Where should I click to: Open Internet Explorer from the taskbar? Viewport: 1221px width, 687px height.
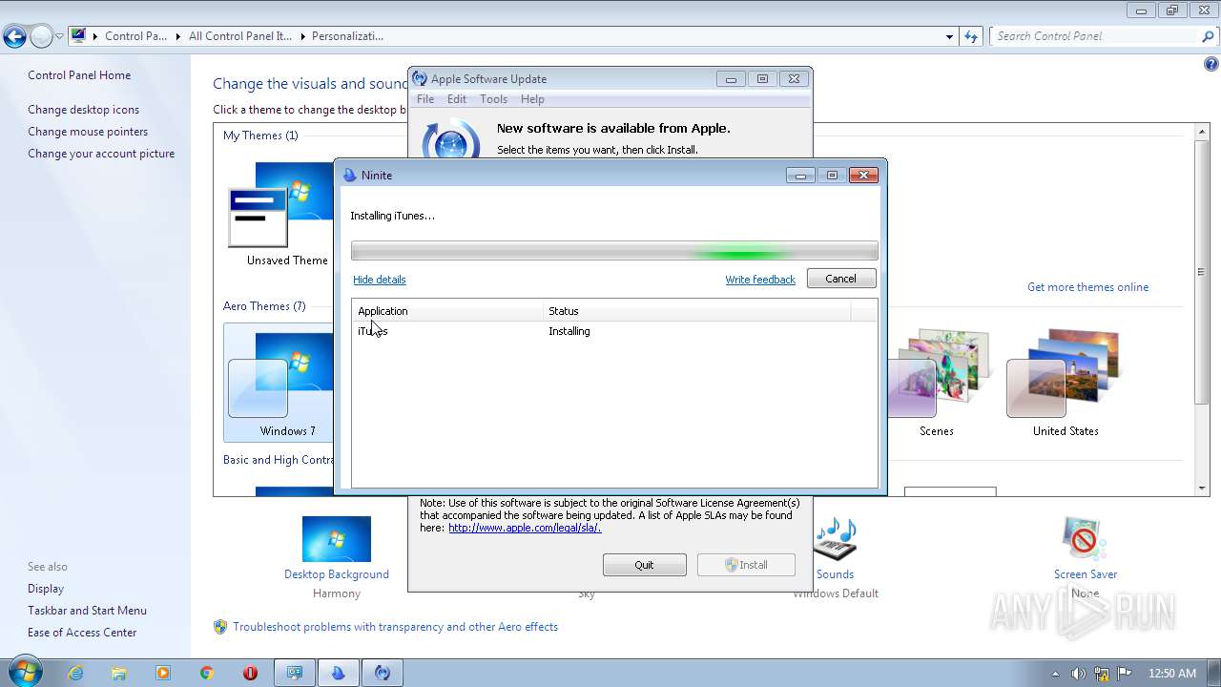coord(75,673)
